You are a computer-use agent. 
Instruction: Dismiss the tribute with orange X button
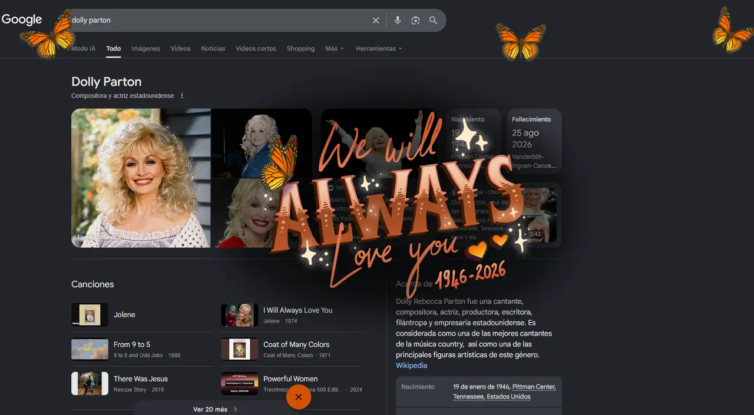[x=299, y=397]
